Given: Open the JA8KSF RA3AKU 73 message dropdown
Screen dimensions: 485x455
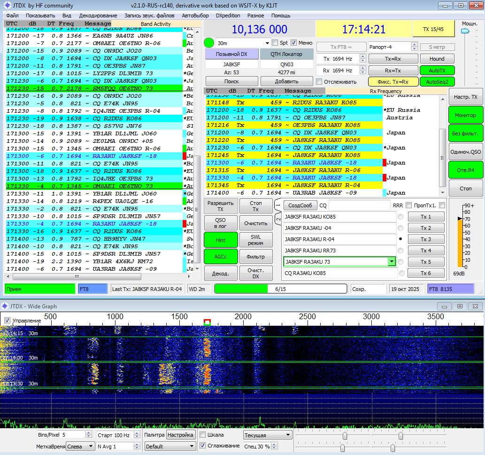Looking at the screenshot, I should pos(391,262).
